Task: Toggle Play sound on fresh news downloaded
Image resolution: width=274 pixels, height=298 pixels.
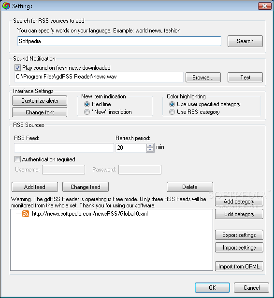Action: [17, 68]
